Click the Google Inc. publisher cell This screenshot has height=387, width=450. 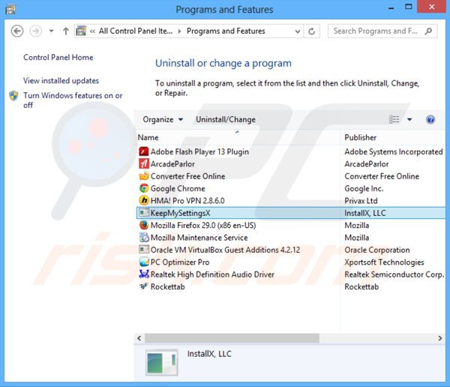364,188
